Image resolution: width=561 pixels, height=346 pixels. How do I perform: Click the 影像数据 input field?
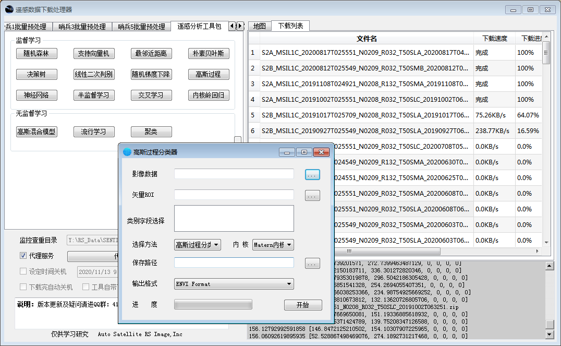point(234,174)
